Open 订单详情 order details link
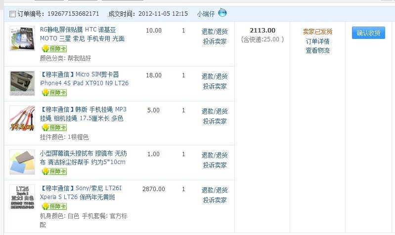 [x=317, y=41]
